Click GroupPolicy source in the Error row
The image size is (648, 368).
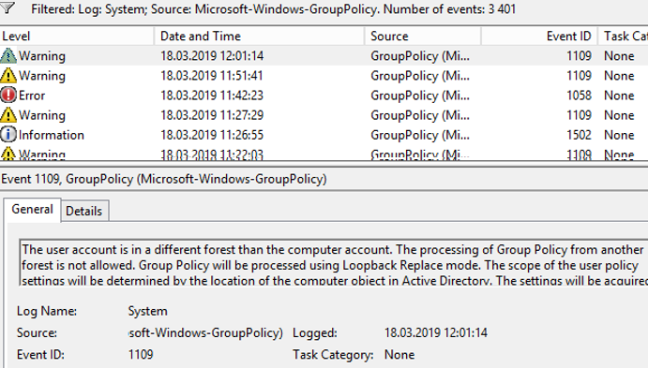[x=420, y=96]
